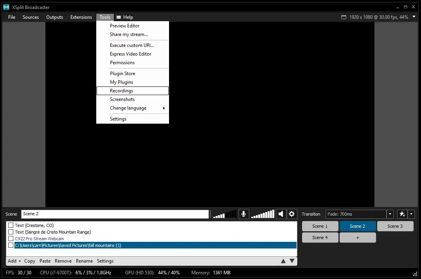The width and height of the screenshot is (421, 279).
Task: Choose Share my stream... option
Action: click(133, 34)
